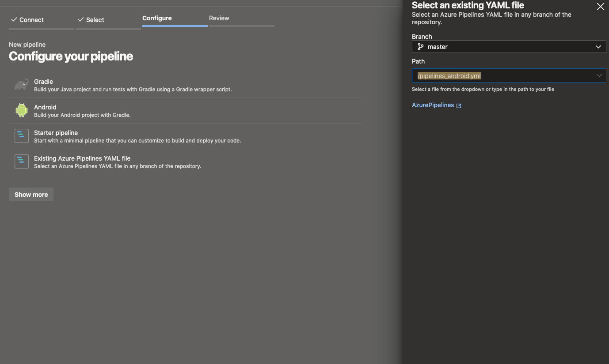Click the hint 'Select a file from the dropdown' text
Viewport: 609px width, 364px height.
(x=483, y=89)
